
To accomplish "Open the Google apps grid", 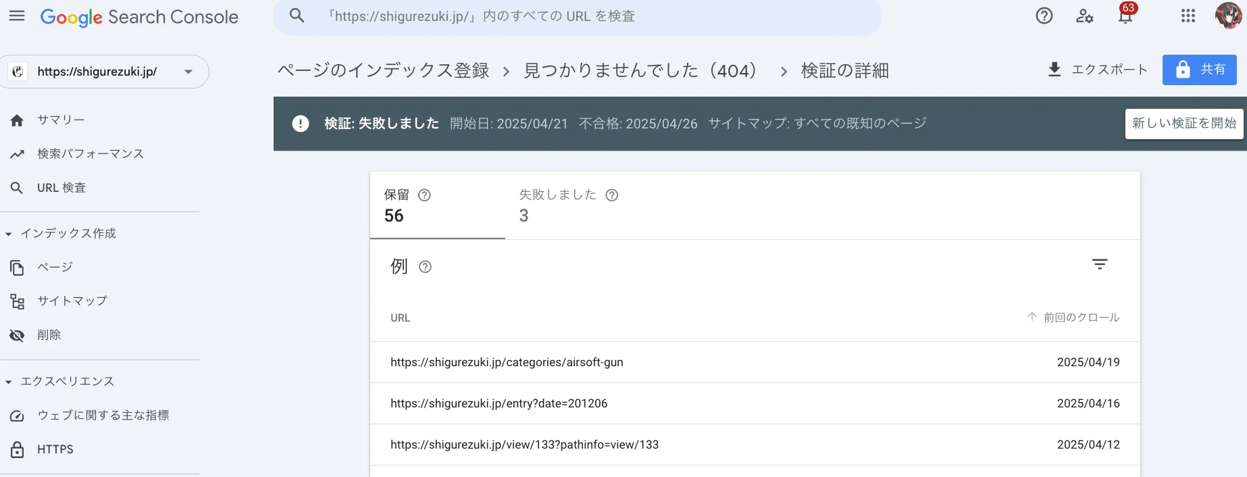I will 1188,16.
